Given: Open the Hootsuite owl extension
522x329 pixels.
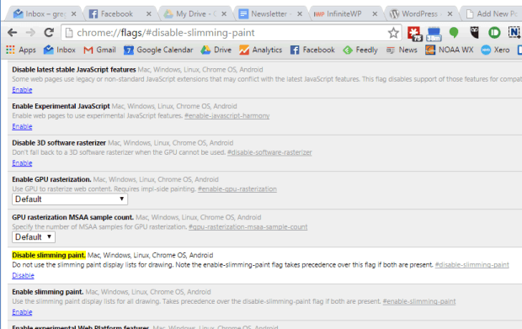Looking at the screenshot, I should pyautogui.click(x=474, y=33).
